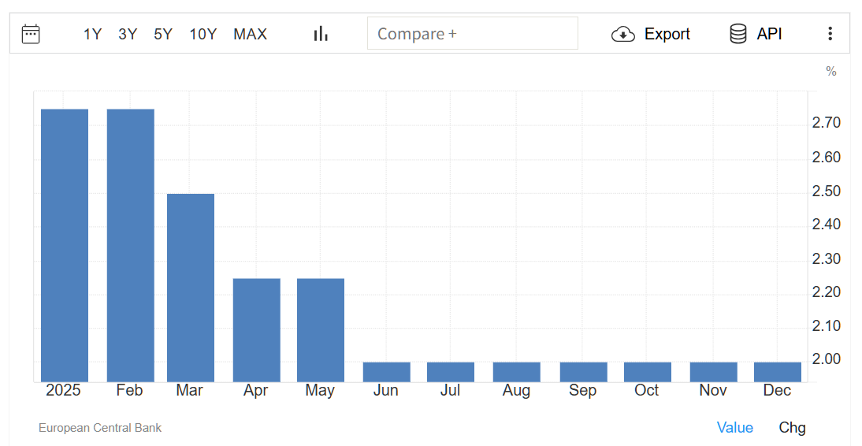Switch to the 10Y time range
The height and width of the screenshot is (446, 862).
coord(202,34)
